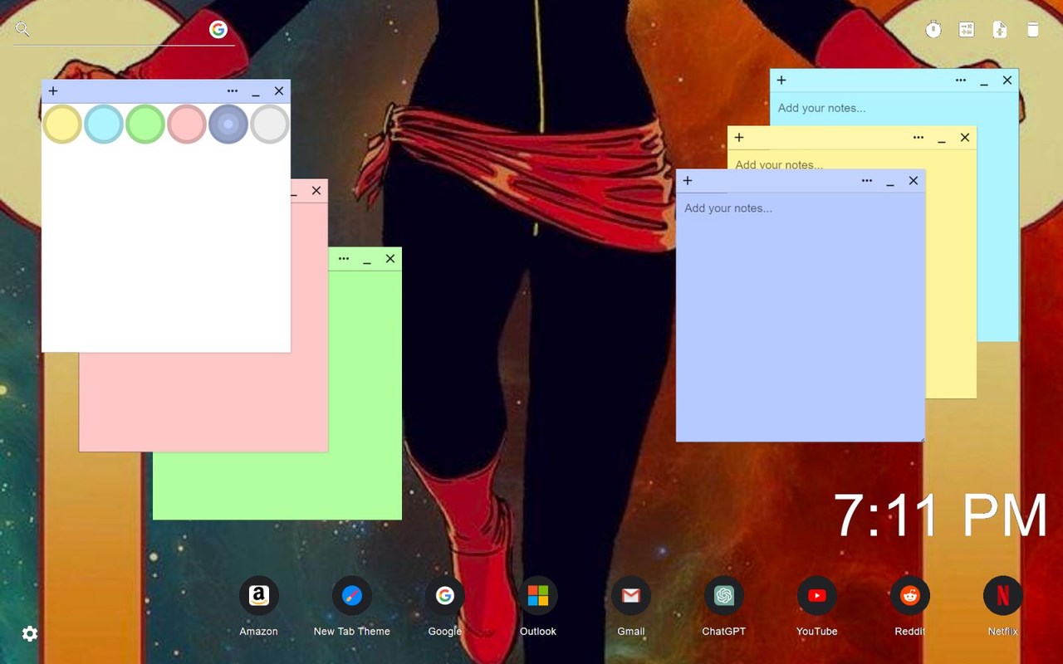Open the yellow note's three-dot menu
Viewport: 1063px width, 664px height.
918,138
